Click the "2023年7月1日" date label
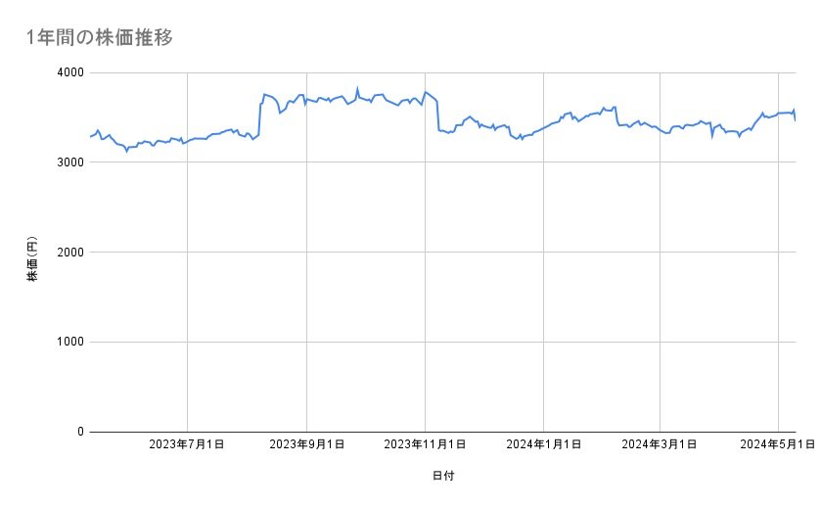 pyautogui.click(x=187, y=445)
